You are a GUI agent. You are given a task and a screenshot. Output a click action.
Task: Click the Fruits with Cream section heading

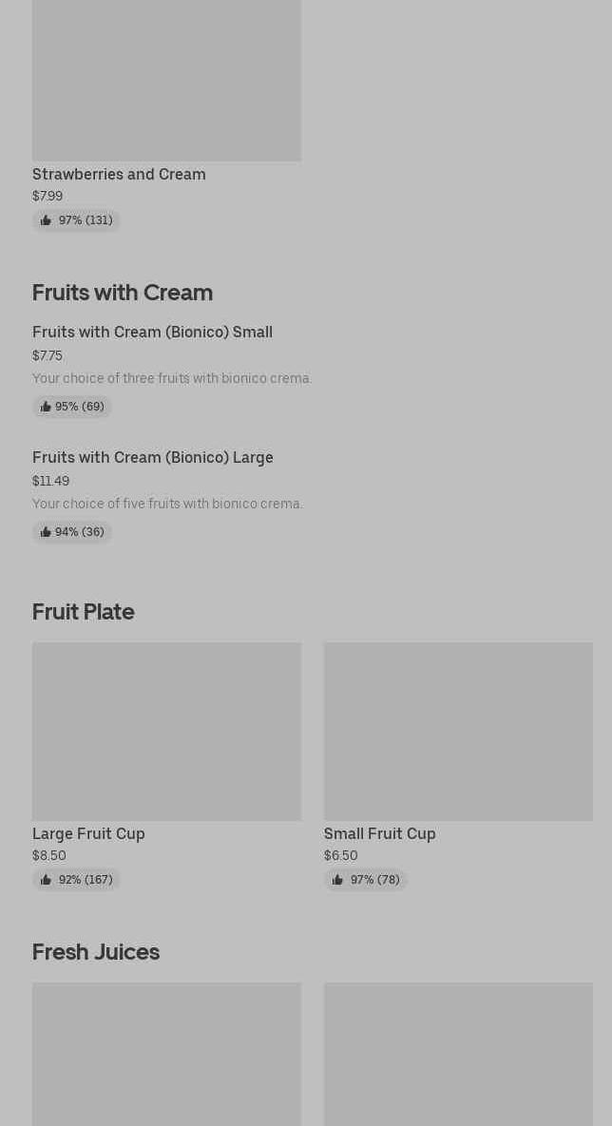point(123,292)
